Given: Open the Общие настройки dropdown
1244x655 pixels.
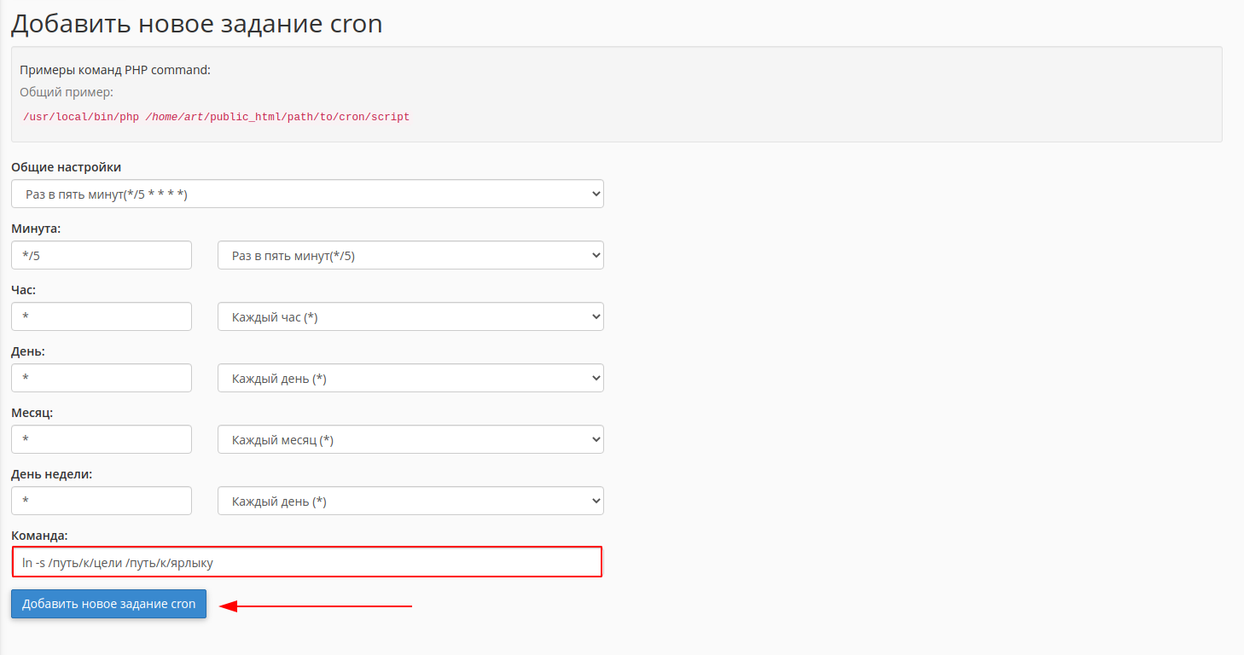Looking at the screenshot, I should 307,194.
